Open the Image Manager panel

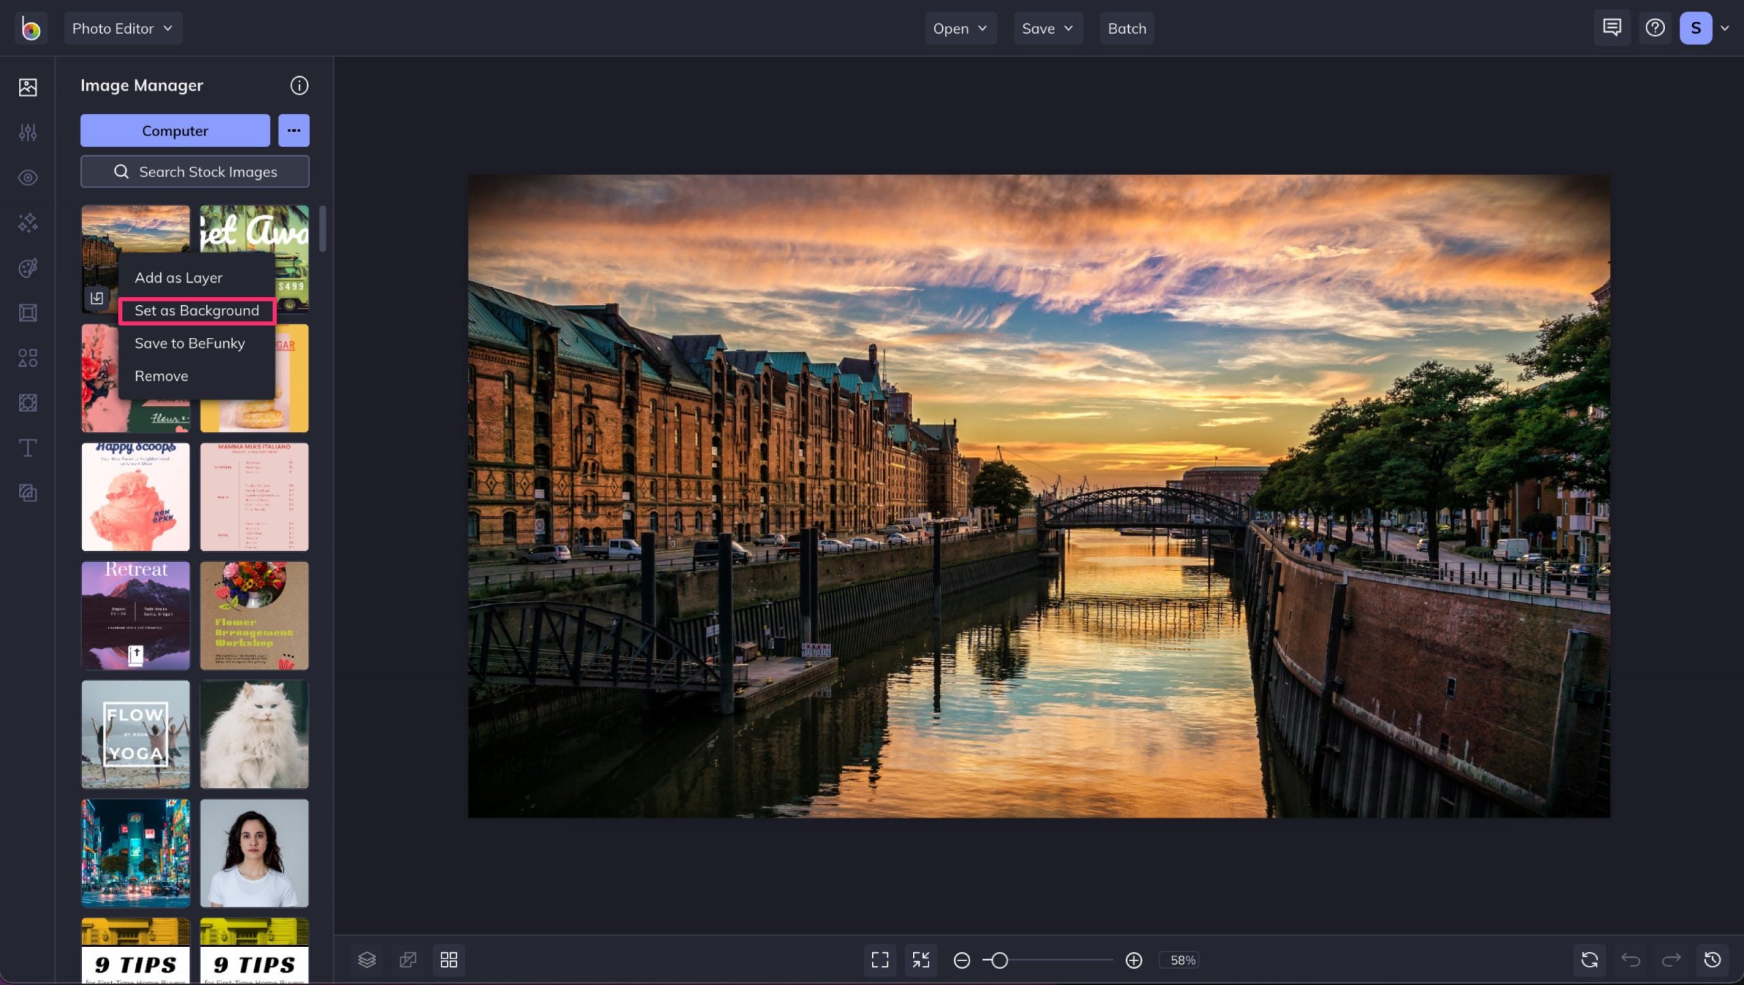[x=28, y=87]
